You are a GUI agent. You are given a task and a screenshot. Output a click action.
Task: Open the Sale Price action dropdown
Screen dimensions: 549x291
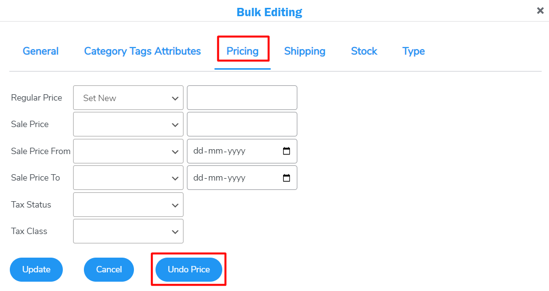click(128, 124)
